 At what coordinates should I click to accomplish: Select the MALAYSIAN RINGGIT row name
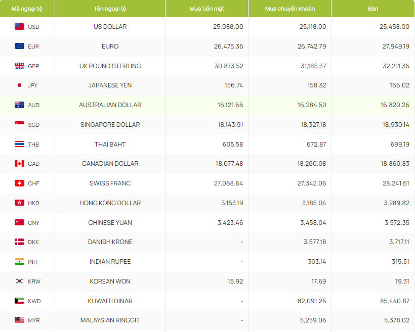point(110,320)
